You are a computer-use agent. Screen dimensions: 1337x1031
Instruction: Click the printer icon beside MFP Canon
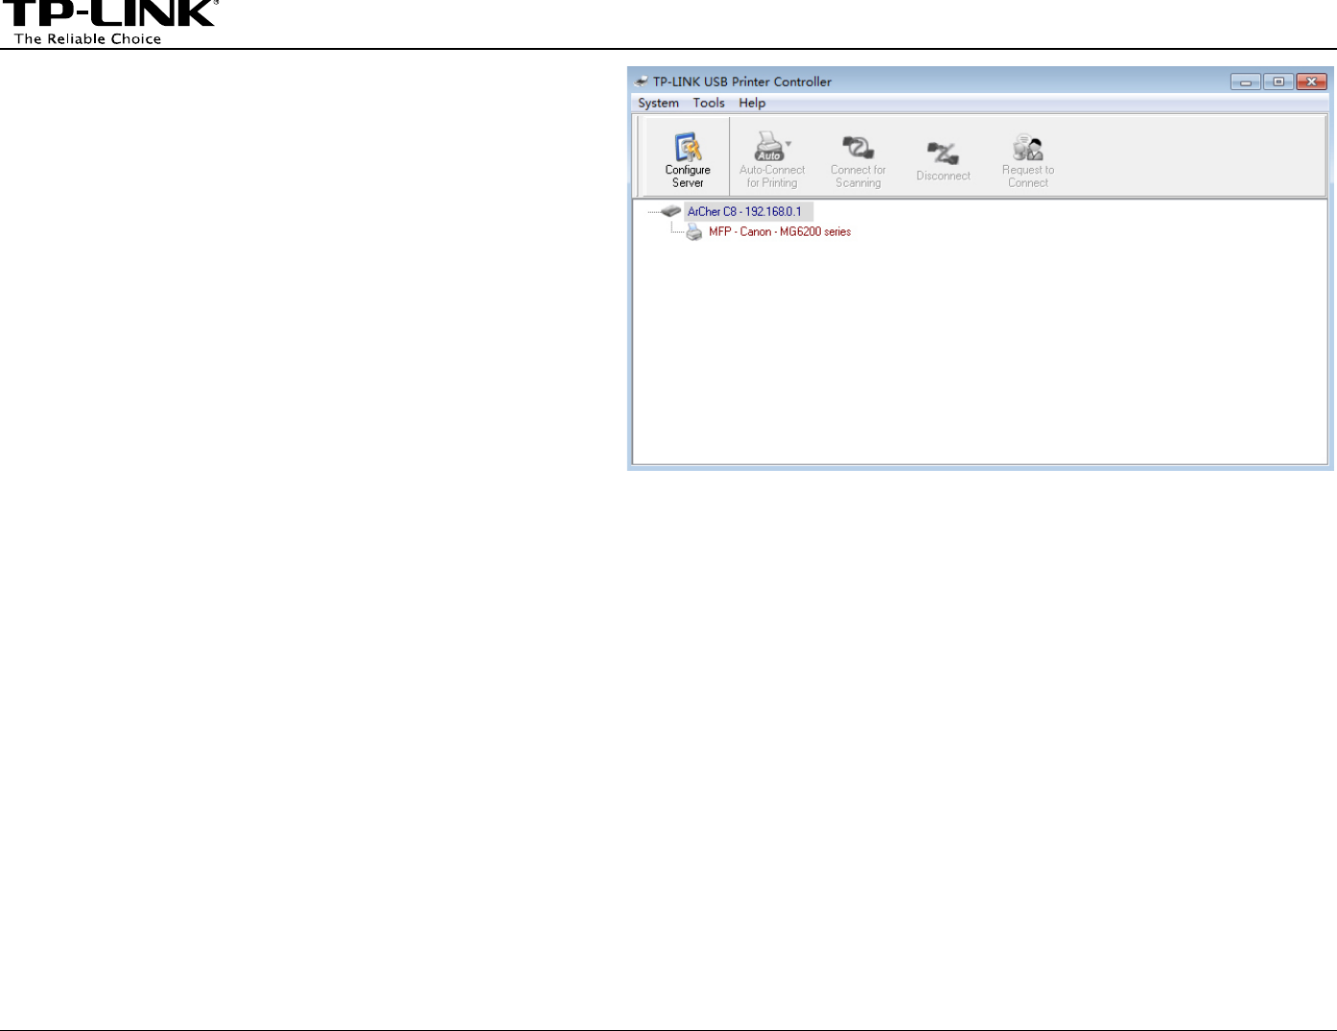tap(694, 232)
